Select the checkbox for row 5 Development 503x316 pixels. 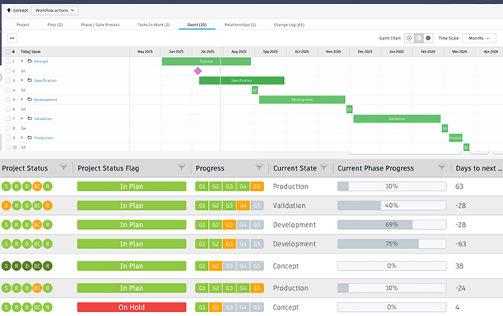[6, 100]
